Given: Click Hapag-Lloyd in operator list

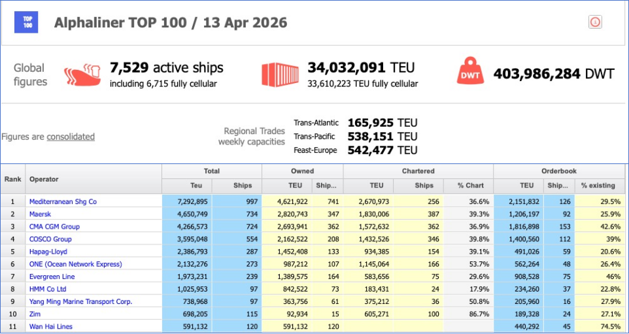Looking at the screenshot, I should coord(48,251).
